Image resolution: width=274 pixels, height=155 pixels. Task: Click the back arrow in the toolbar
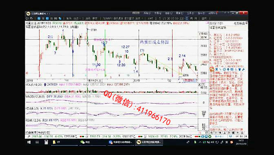click(x=27, y=18)
